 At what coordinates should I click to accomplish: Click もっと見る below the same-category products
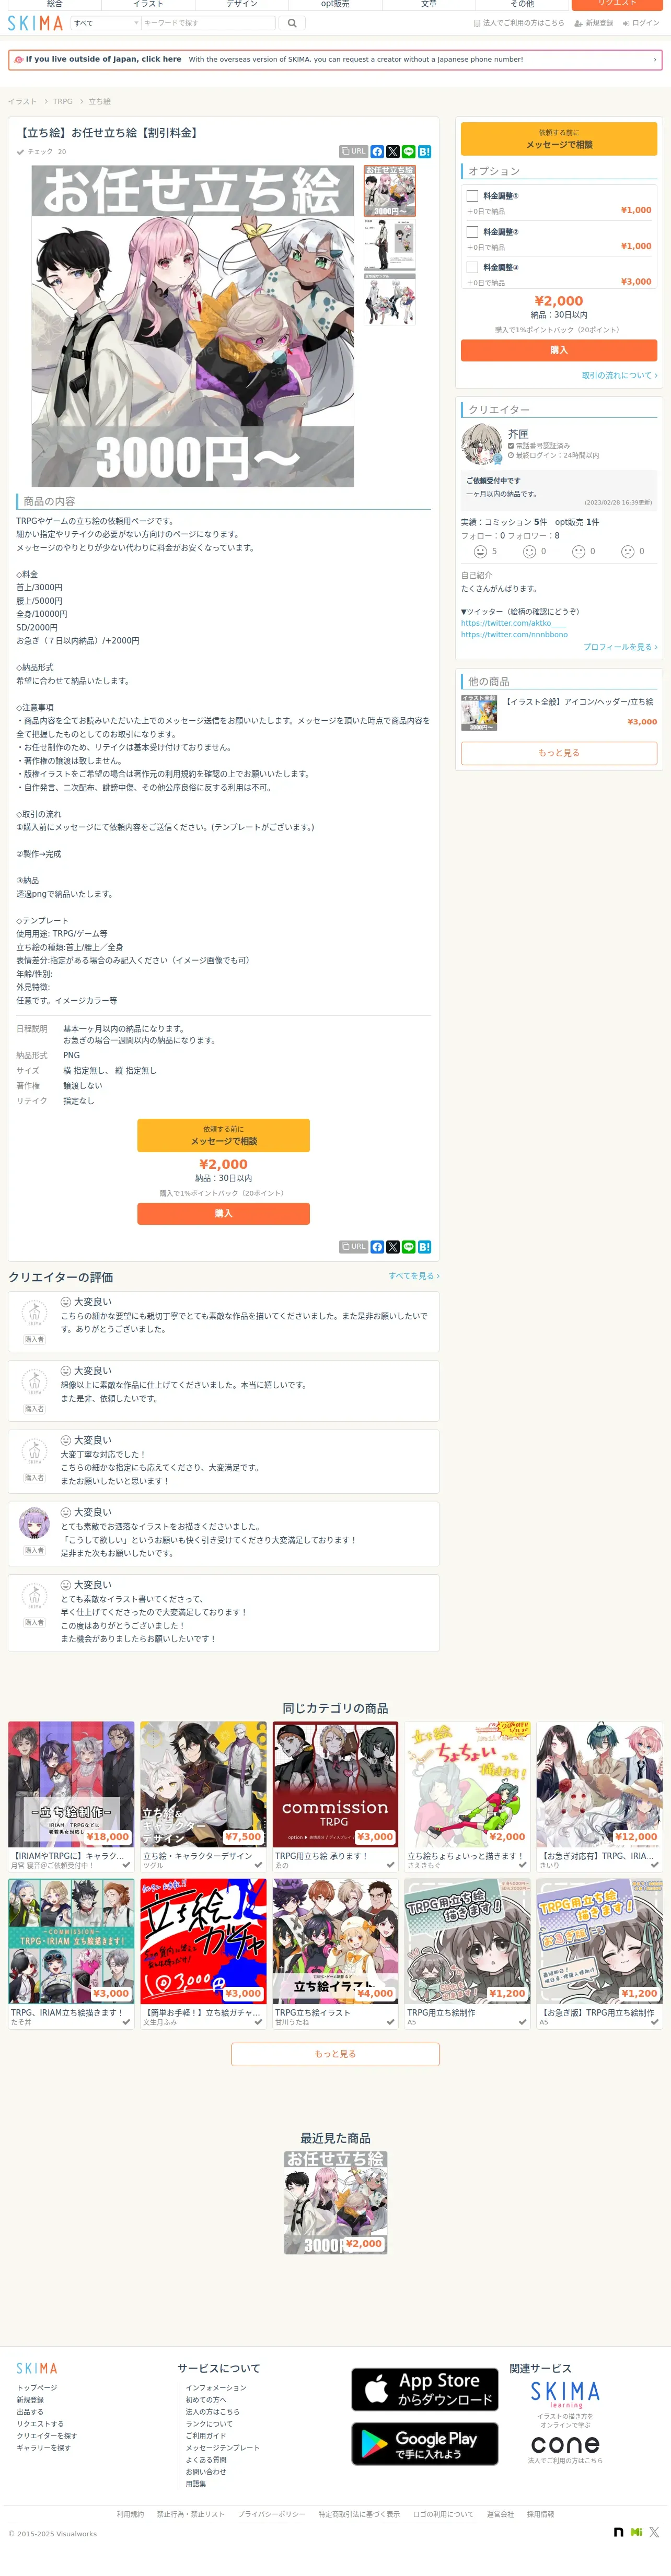(x=335, y=2054)
